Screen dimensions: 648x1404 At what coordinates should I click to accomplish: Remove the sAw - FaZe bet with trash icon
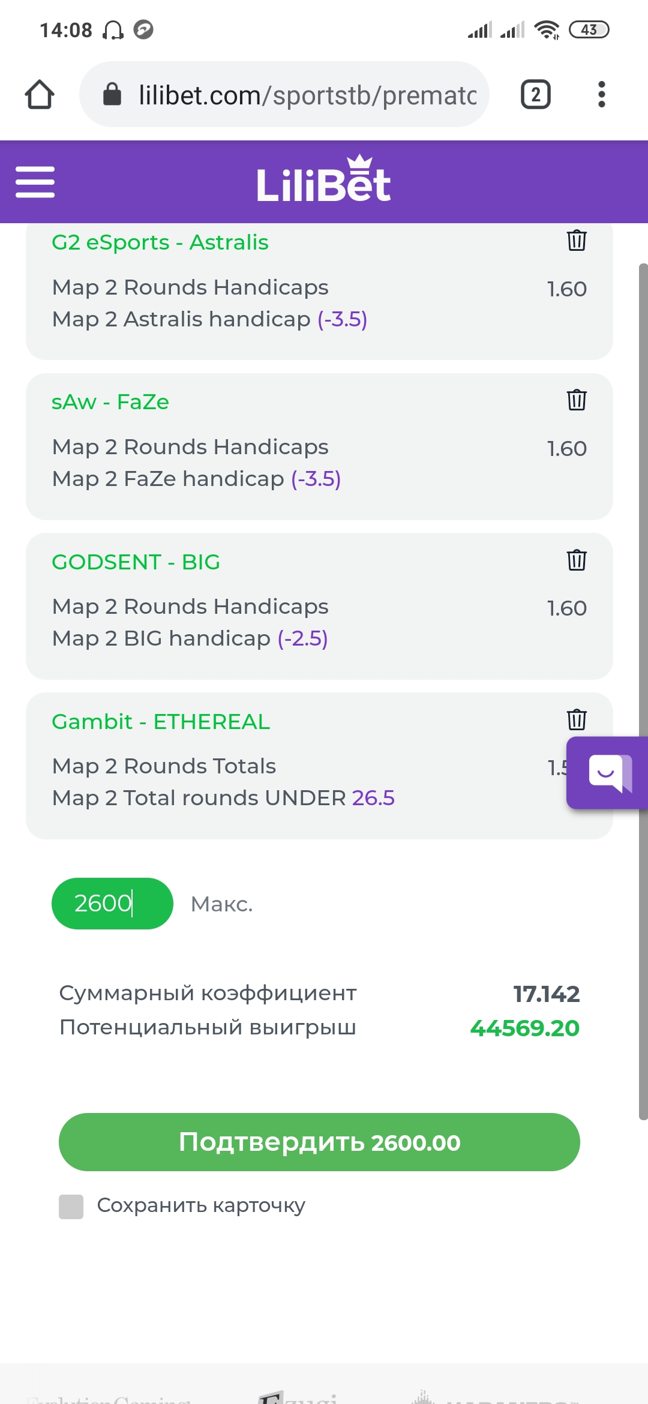click(577, 400)
